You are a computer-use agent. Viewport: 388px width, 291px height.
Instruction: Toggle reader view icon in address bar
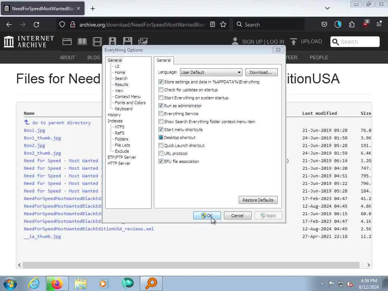212,25
